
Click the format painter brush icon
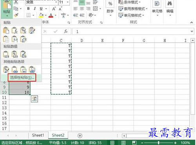[x=16, y=15]
